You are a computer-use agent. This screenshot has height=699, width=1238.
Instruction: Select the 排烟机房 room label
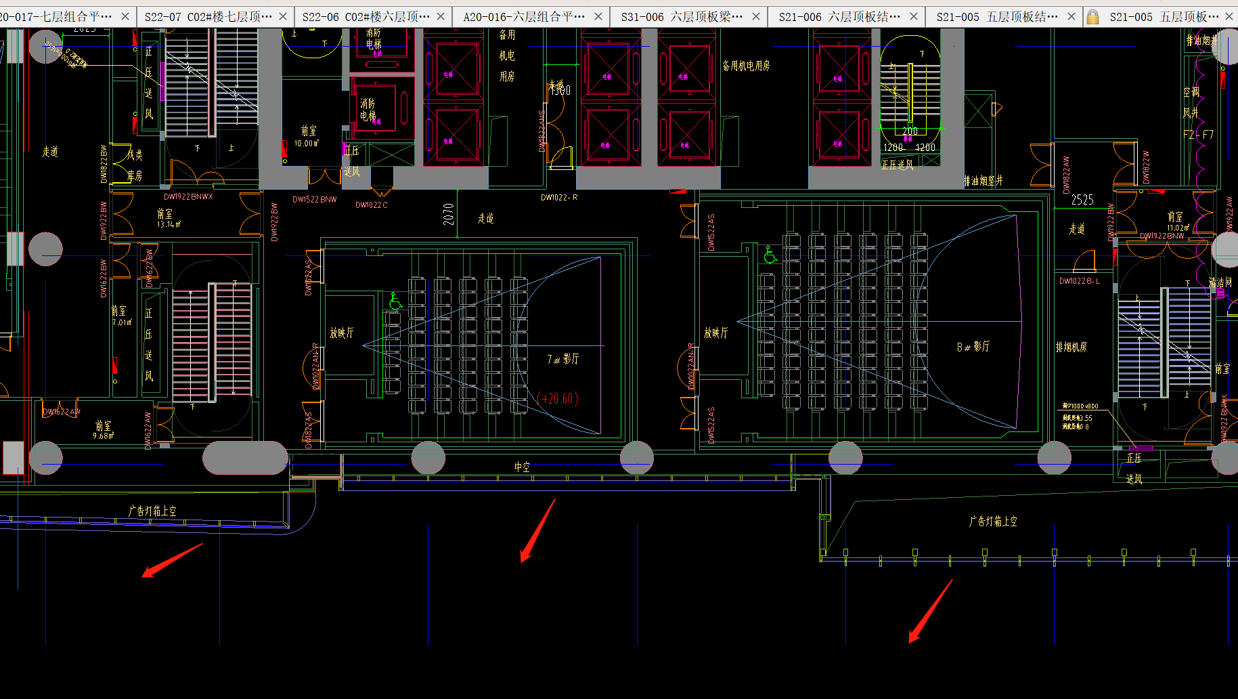tap(1071, 347)
